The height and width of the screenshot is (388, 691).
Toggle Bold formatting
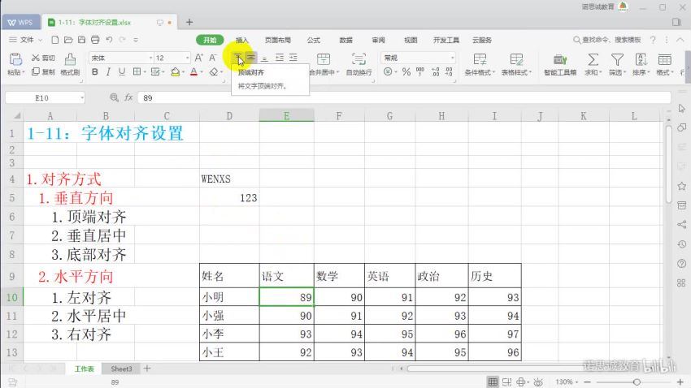[x=95, y=71]
